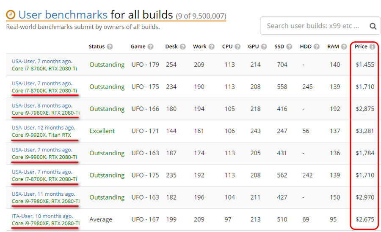Open Core i9-9920X, Titan RTX link
The height and width of the screenshot is (232, 381).
tap(41, 135)
